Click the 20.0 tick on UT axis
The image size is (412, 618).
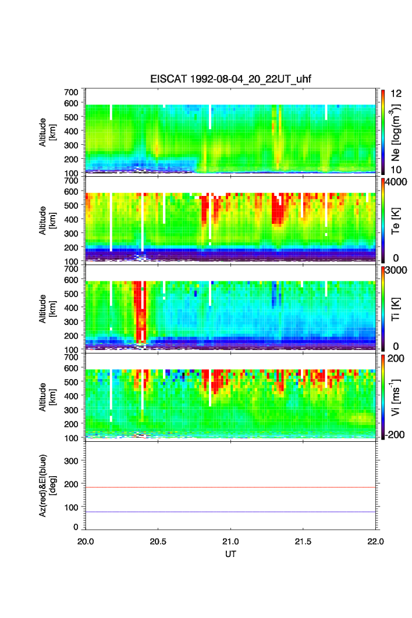[x=86, y=541]
